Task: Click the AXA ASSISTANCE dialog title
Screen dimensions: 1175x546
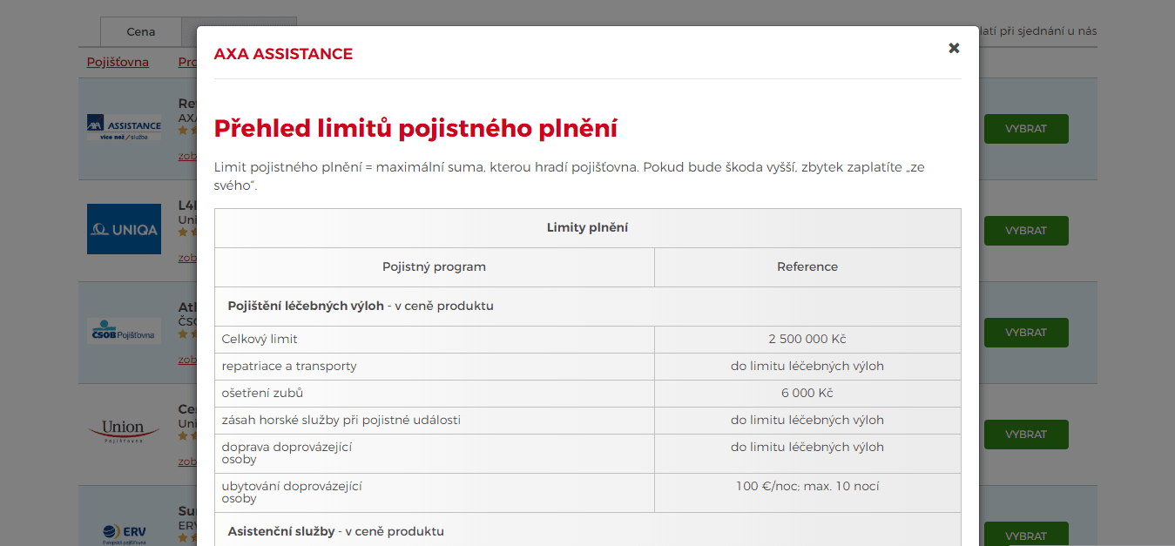Action: [283, 54]
